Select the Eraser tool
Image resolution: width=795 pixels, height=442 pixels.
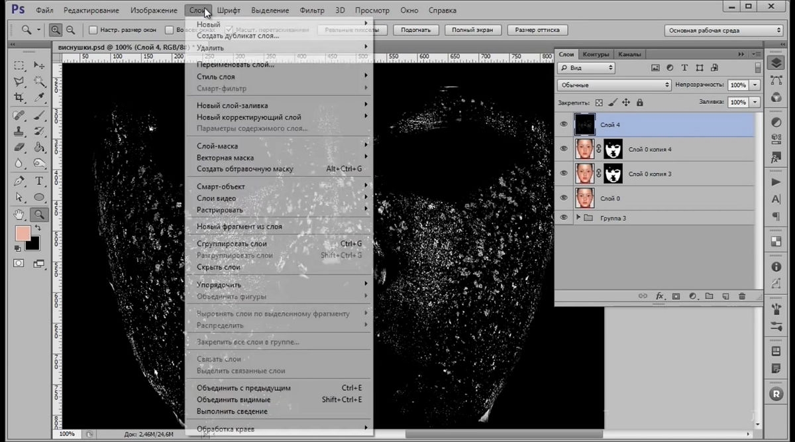pyautogui.click(x=19, y=147)
